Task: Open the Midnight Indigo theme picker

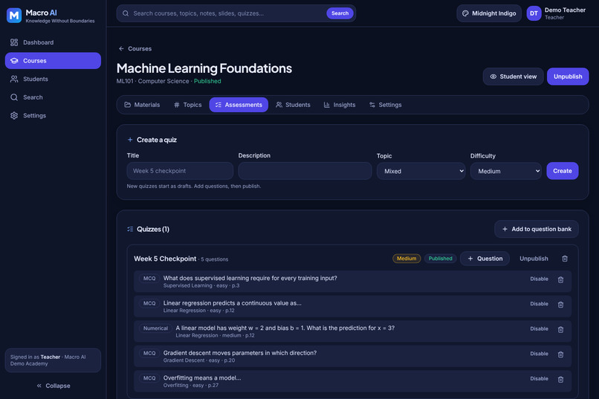Action: coord(488,13)
